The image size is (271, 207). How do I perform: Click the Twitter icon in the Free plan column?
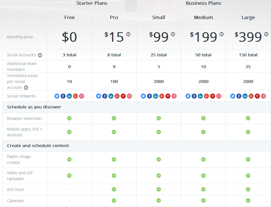57,96
